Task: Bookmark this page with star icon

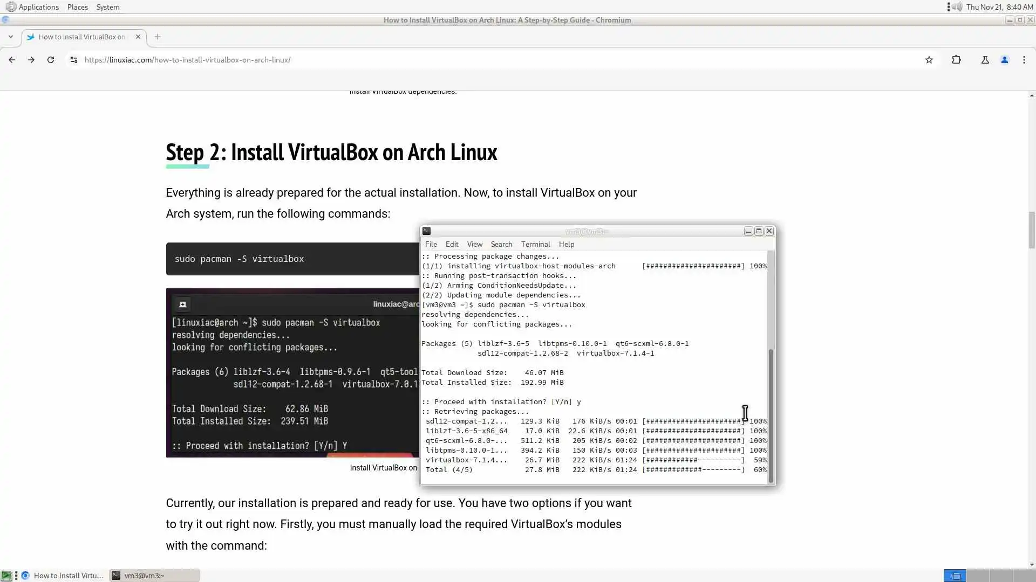Action: 929,60
